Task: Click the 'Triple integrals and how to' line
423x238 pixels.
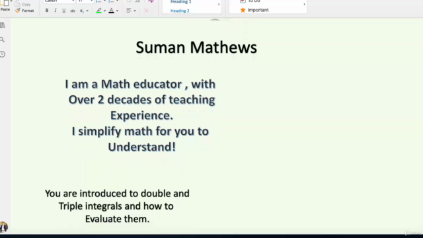Action: (x=116, y=206)
